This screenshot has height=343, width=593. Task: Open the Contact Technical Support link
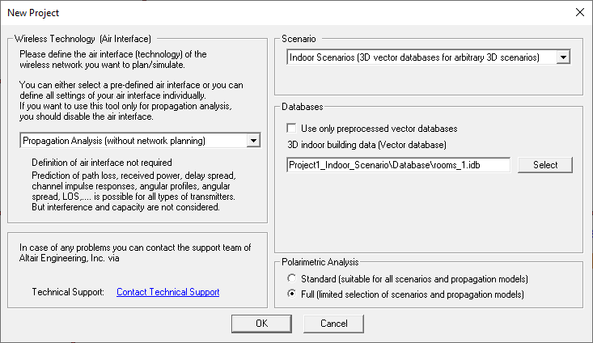click(167, 292)
